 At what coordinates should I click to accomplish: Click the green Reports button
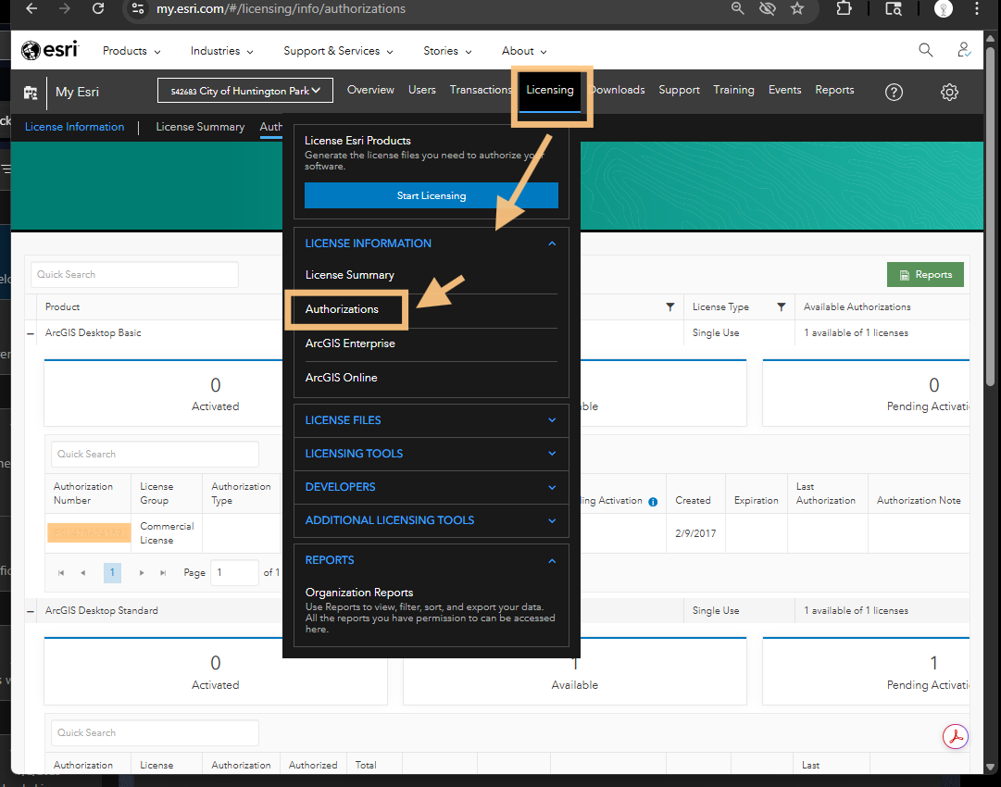coord(925,275)
